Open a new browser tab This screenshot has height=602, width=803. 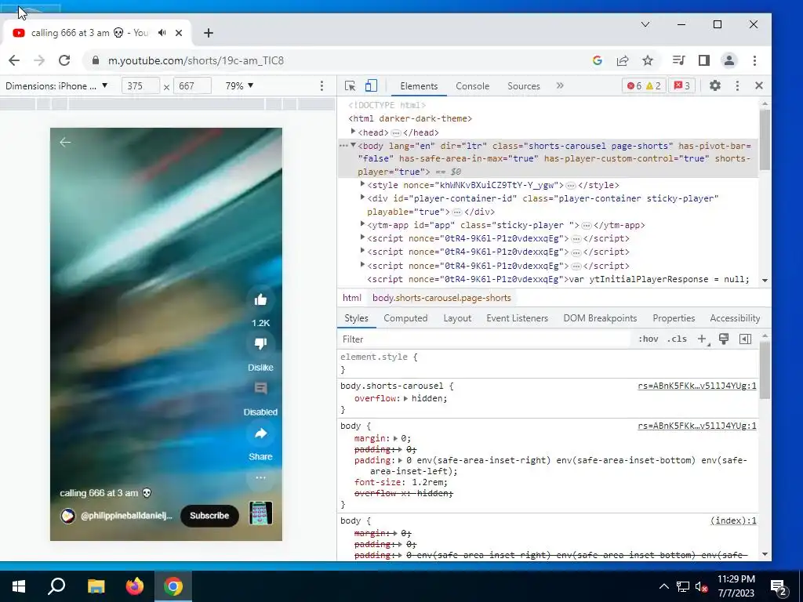click(x=208, y=33)
